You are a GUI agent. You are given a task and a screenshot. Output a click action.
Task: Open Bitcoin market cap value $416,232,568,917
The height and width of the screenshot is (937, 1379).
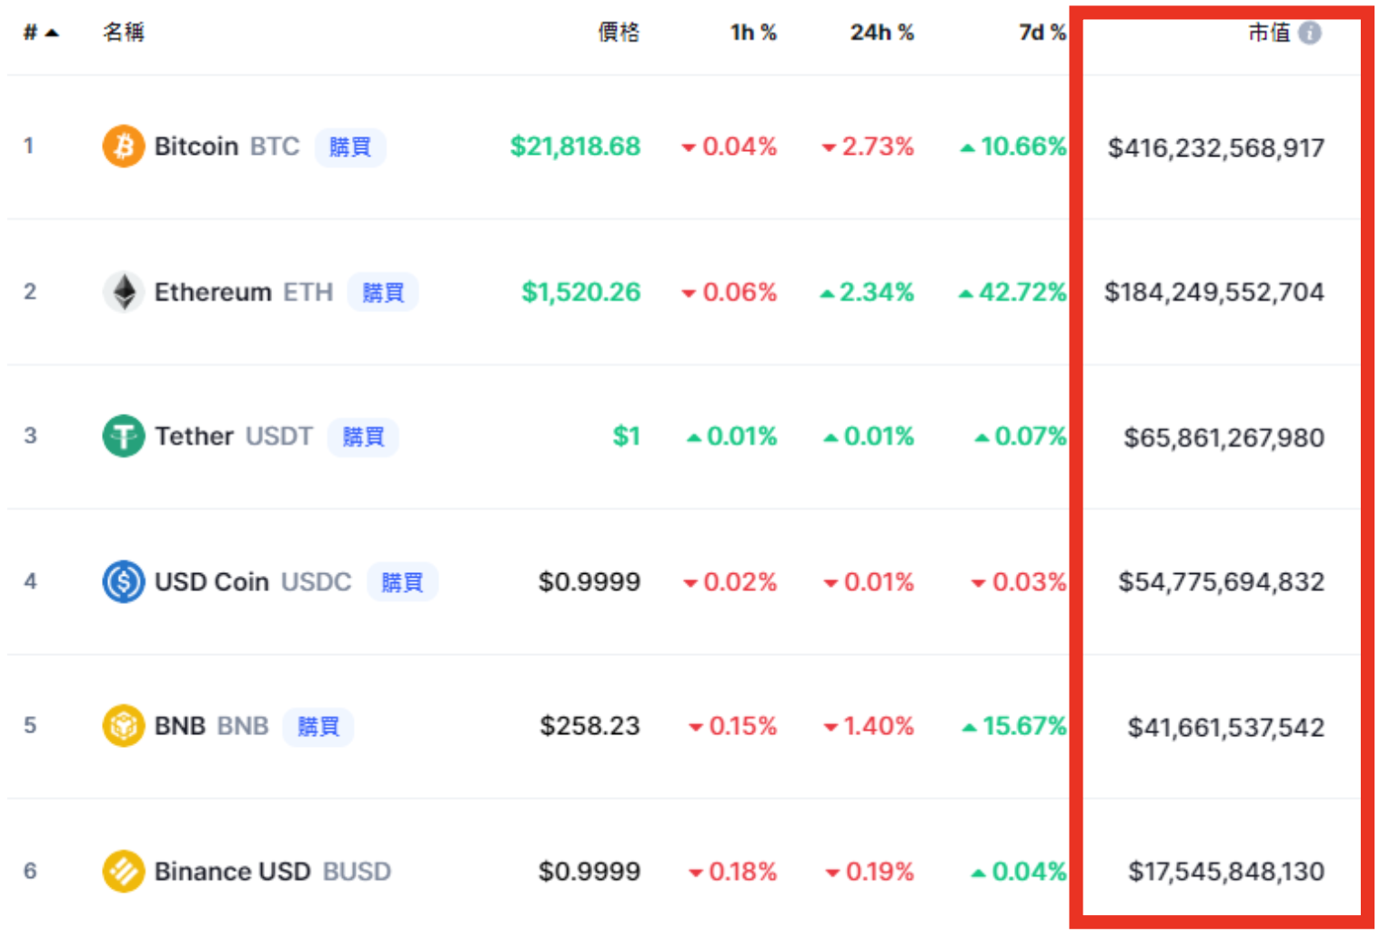click(x=1215, y=147)
